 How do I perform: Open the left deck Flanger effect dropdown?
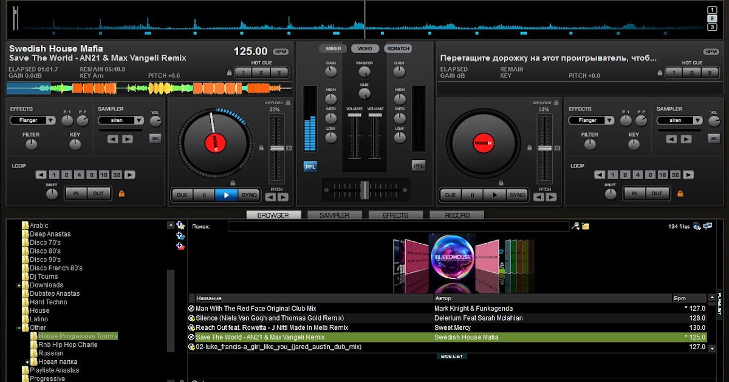[x=33, y=120]
